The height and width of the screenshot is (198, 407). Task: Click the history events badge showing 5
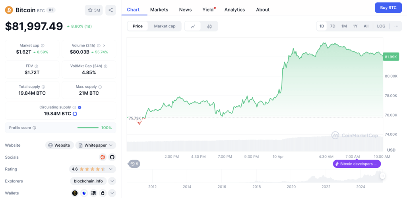(x=134, y=164)
